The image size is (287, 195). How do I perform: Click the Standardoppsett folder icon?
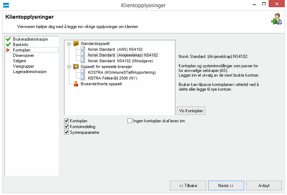[76, 44]
